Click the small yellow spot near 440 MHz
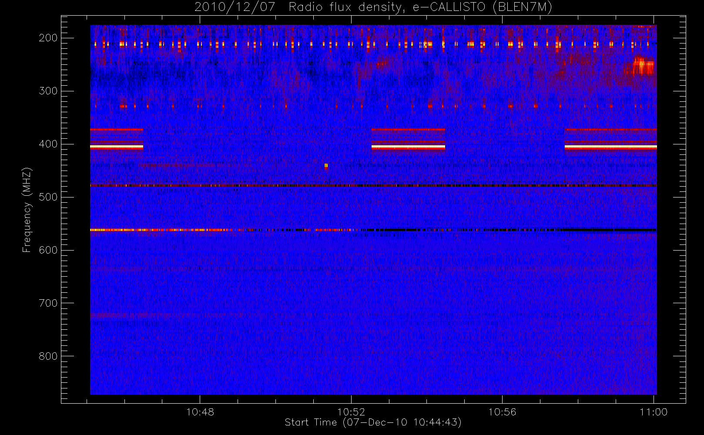Screen dimensions: 704x435 click(326, 165)
